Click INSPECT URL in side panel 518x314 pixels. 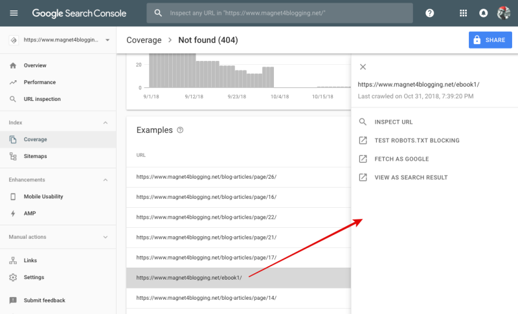[394, 122]
